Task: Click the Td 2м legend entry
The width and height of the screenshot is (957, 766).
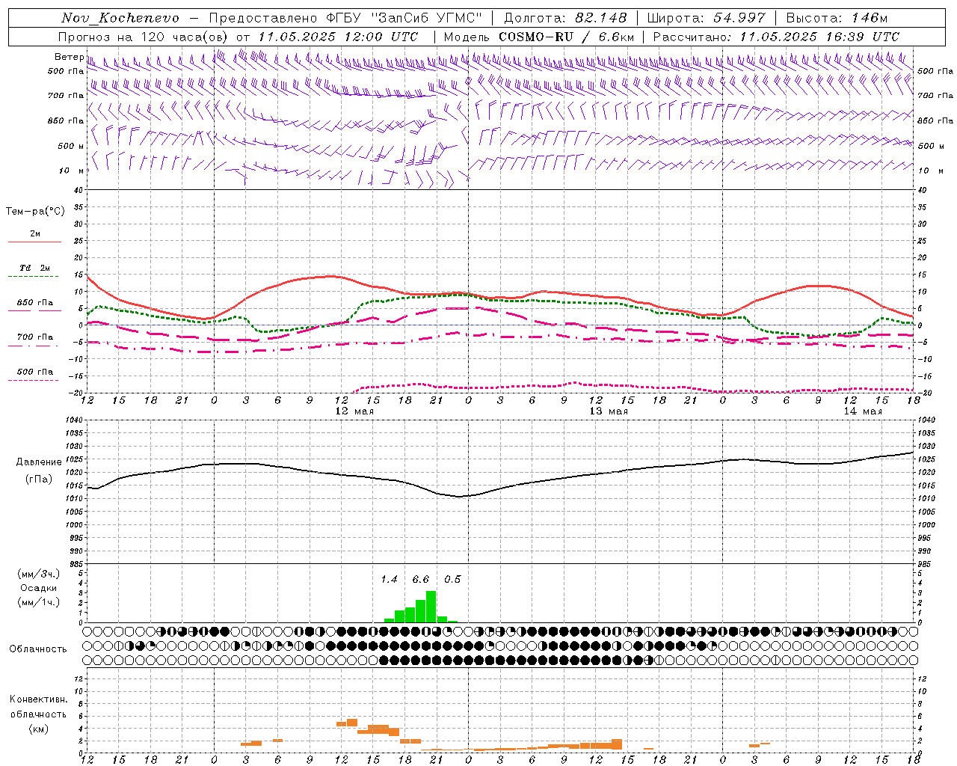Action: coord(34,268)
